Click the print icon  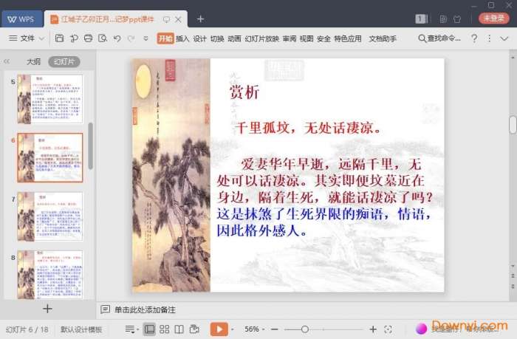pos(88,38)
